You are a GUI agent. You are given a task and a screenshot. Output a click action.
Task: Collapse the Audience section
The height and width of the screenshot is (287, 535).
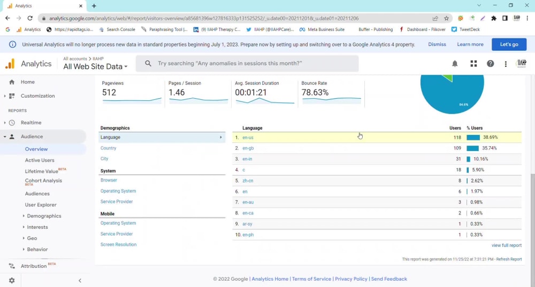[5, 137]
